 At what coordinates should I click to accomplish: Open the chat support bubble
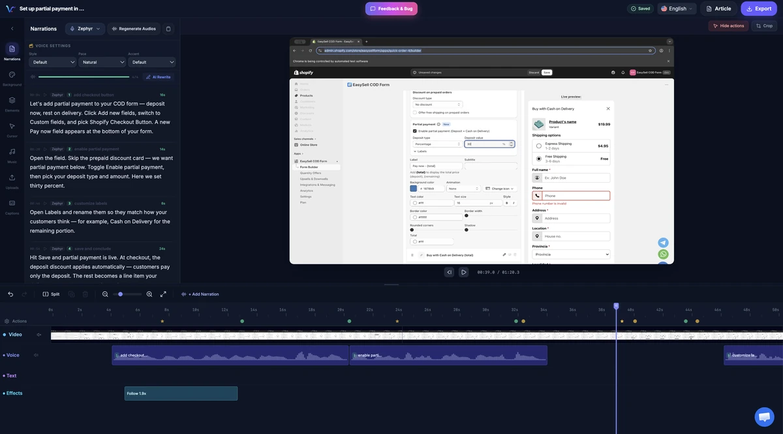pos(764,416)
